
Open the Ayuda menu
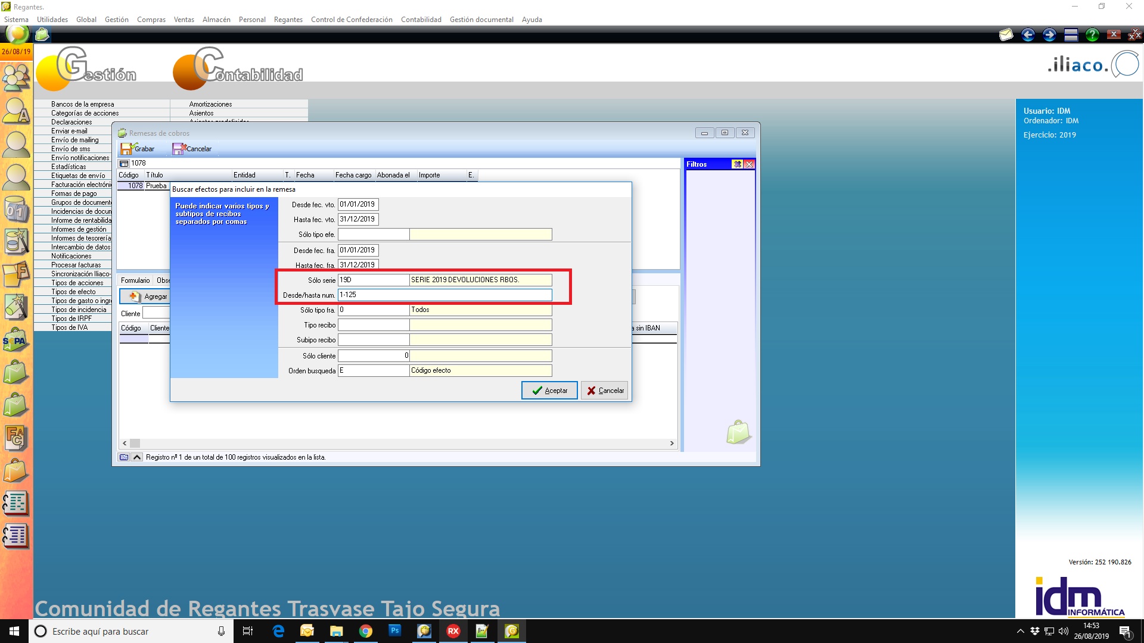(532, 20)
